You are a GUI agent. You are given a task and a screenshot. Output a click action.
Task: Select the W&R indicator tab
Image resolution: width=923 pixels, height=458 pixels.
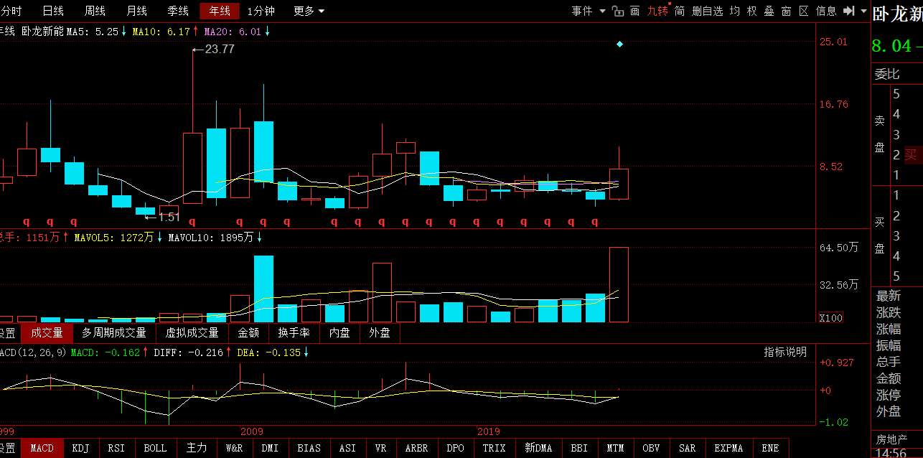pyautogui.click(x=235, y=448)
